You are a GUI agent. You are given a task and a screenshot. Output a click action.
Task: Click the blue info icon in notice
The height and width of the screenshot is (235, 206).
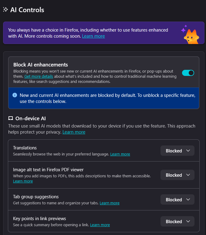[x=15, y=95]
